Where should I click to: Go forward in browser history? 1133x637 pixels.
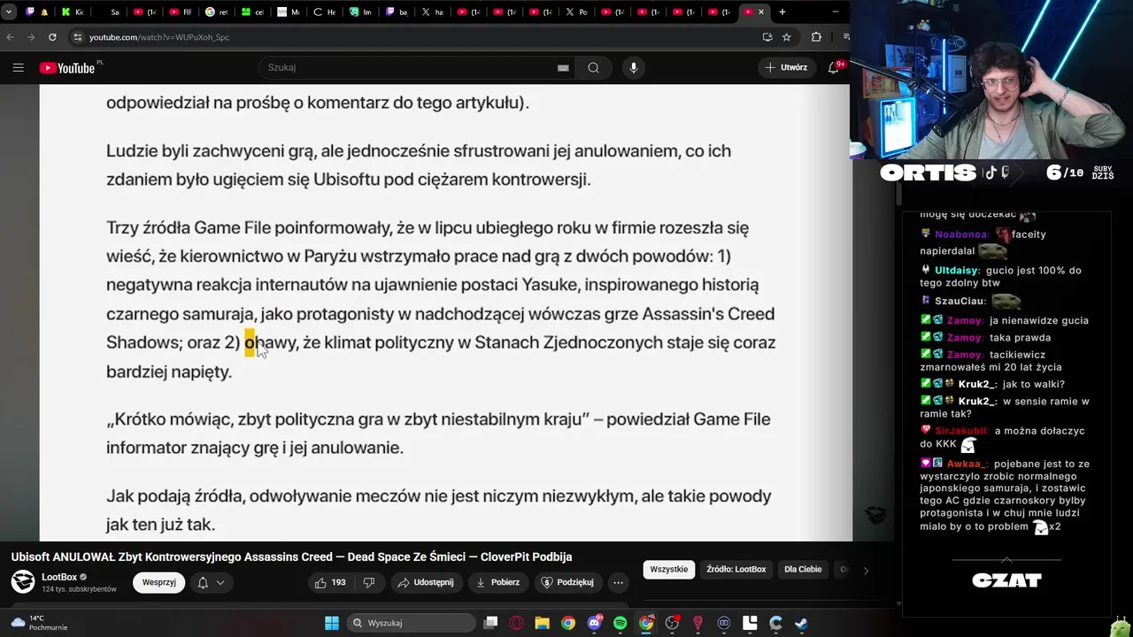coord(31,37)
